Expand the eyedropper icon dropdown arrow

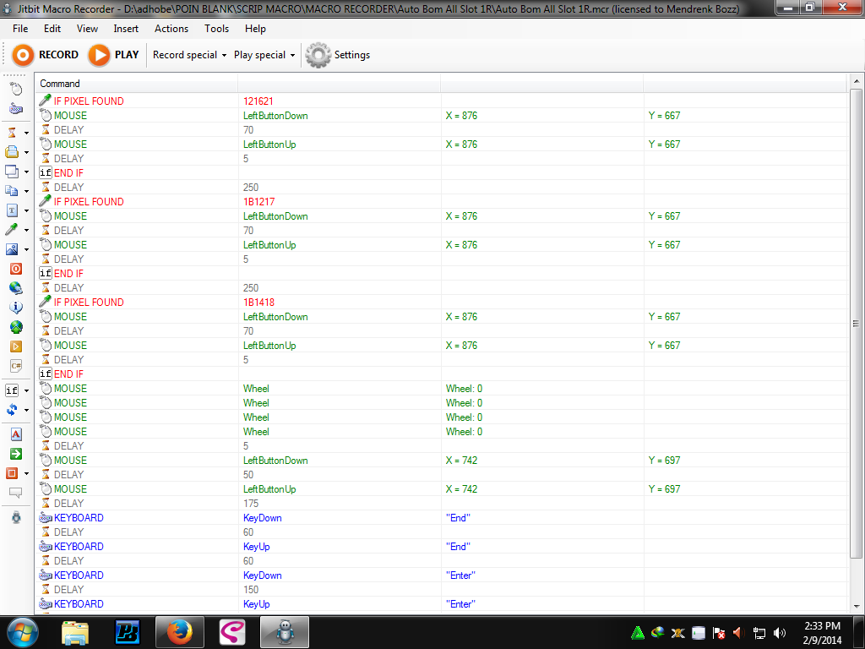click(26, 230)
